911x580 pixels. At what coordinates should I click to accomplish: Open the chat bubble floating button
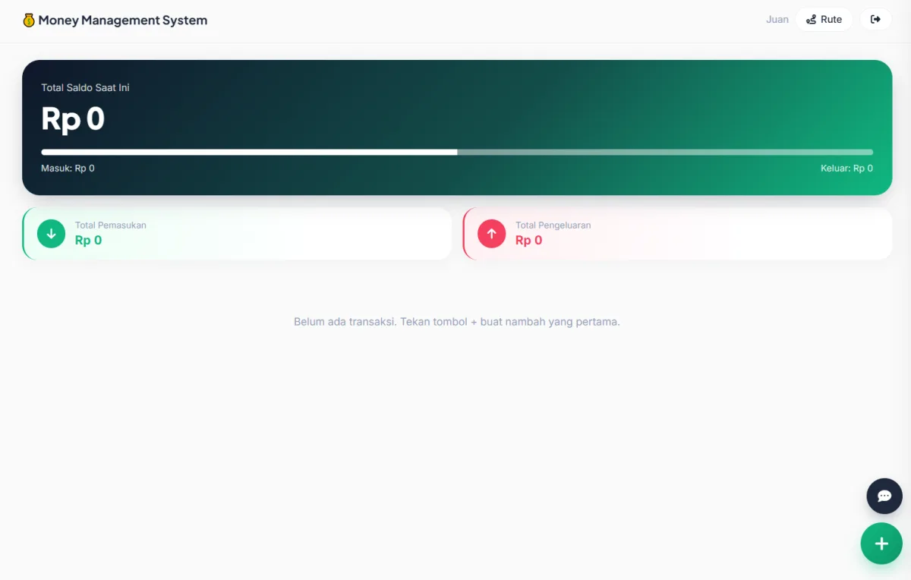[884, 496]
